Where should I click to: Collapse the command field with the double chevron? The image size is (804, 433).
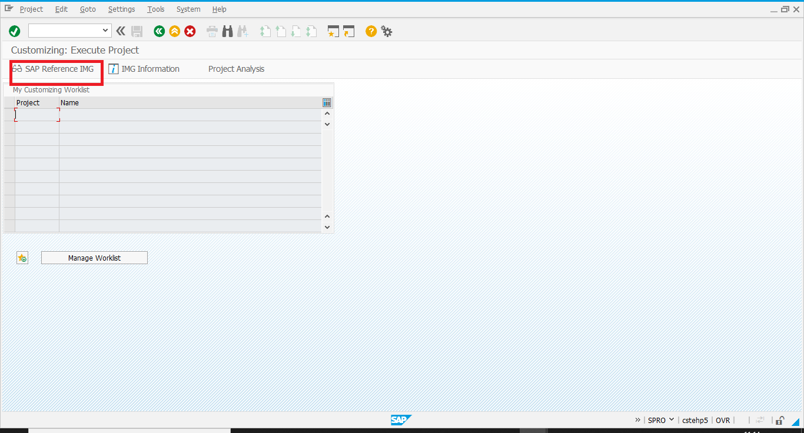pyautogui.click(x=121, y=31)
